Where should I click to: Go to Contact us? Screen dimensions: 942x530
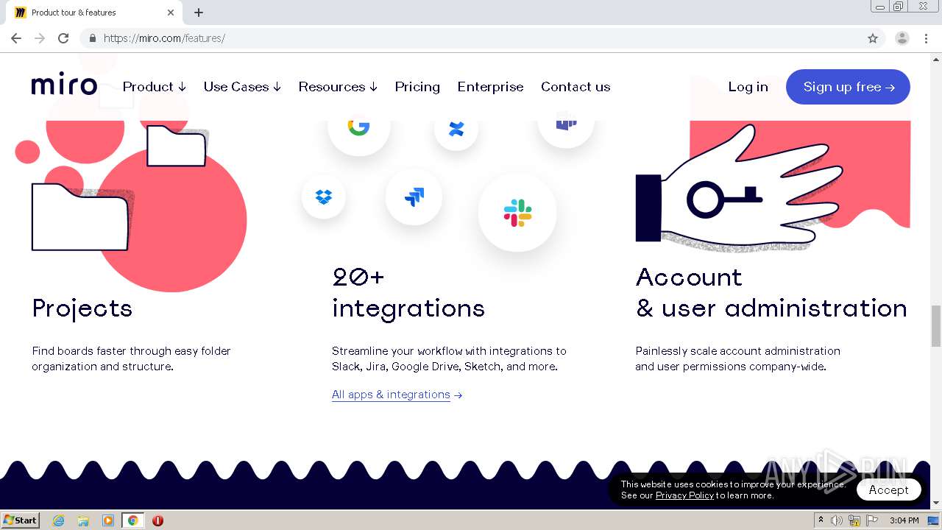[x=576, y=87]
